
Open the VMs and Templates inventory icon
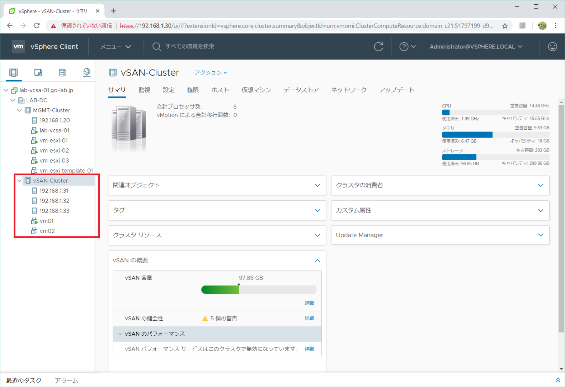click(x=38, y=73)
